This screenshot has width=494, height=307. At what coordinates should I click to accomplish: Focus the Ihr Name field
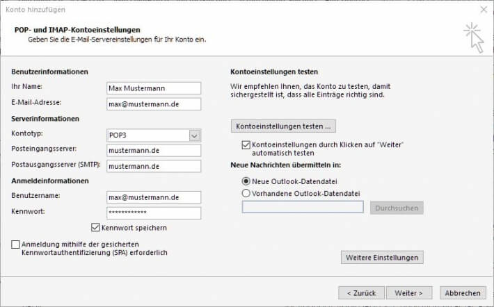154,88
